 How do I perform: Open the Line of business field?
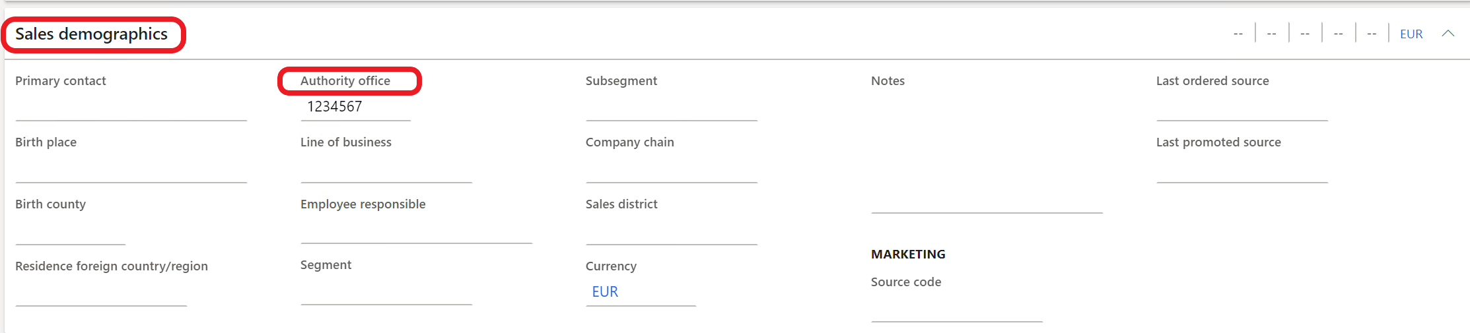tap(386, 169)
